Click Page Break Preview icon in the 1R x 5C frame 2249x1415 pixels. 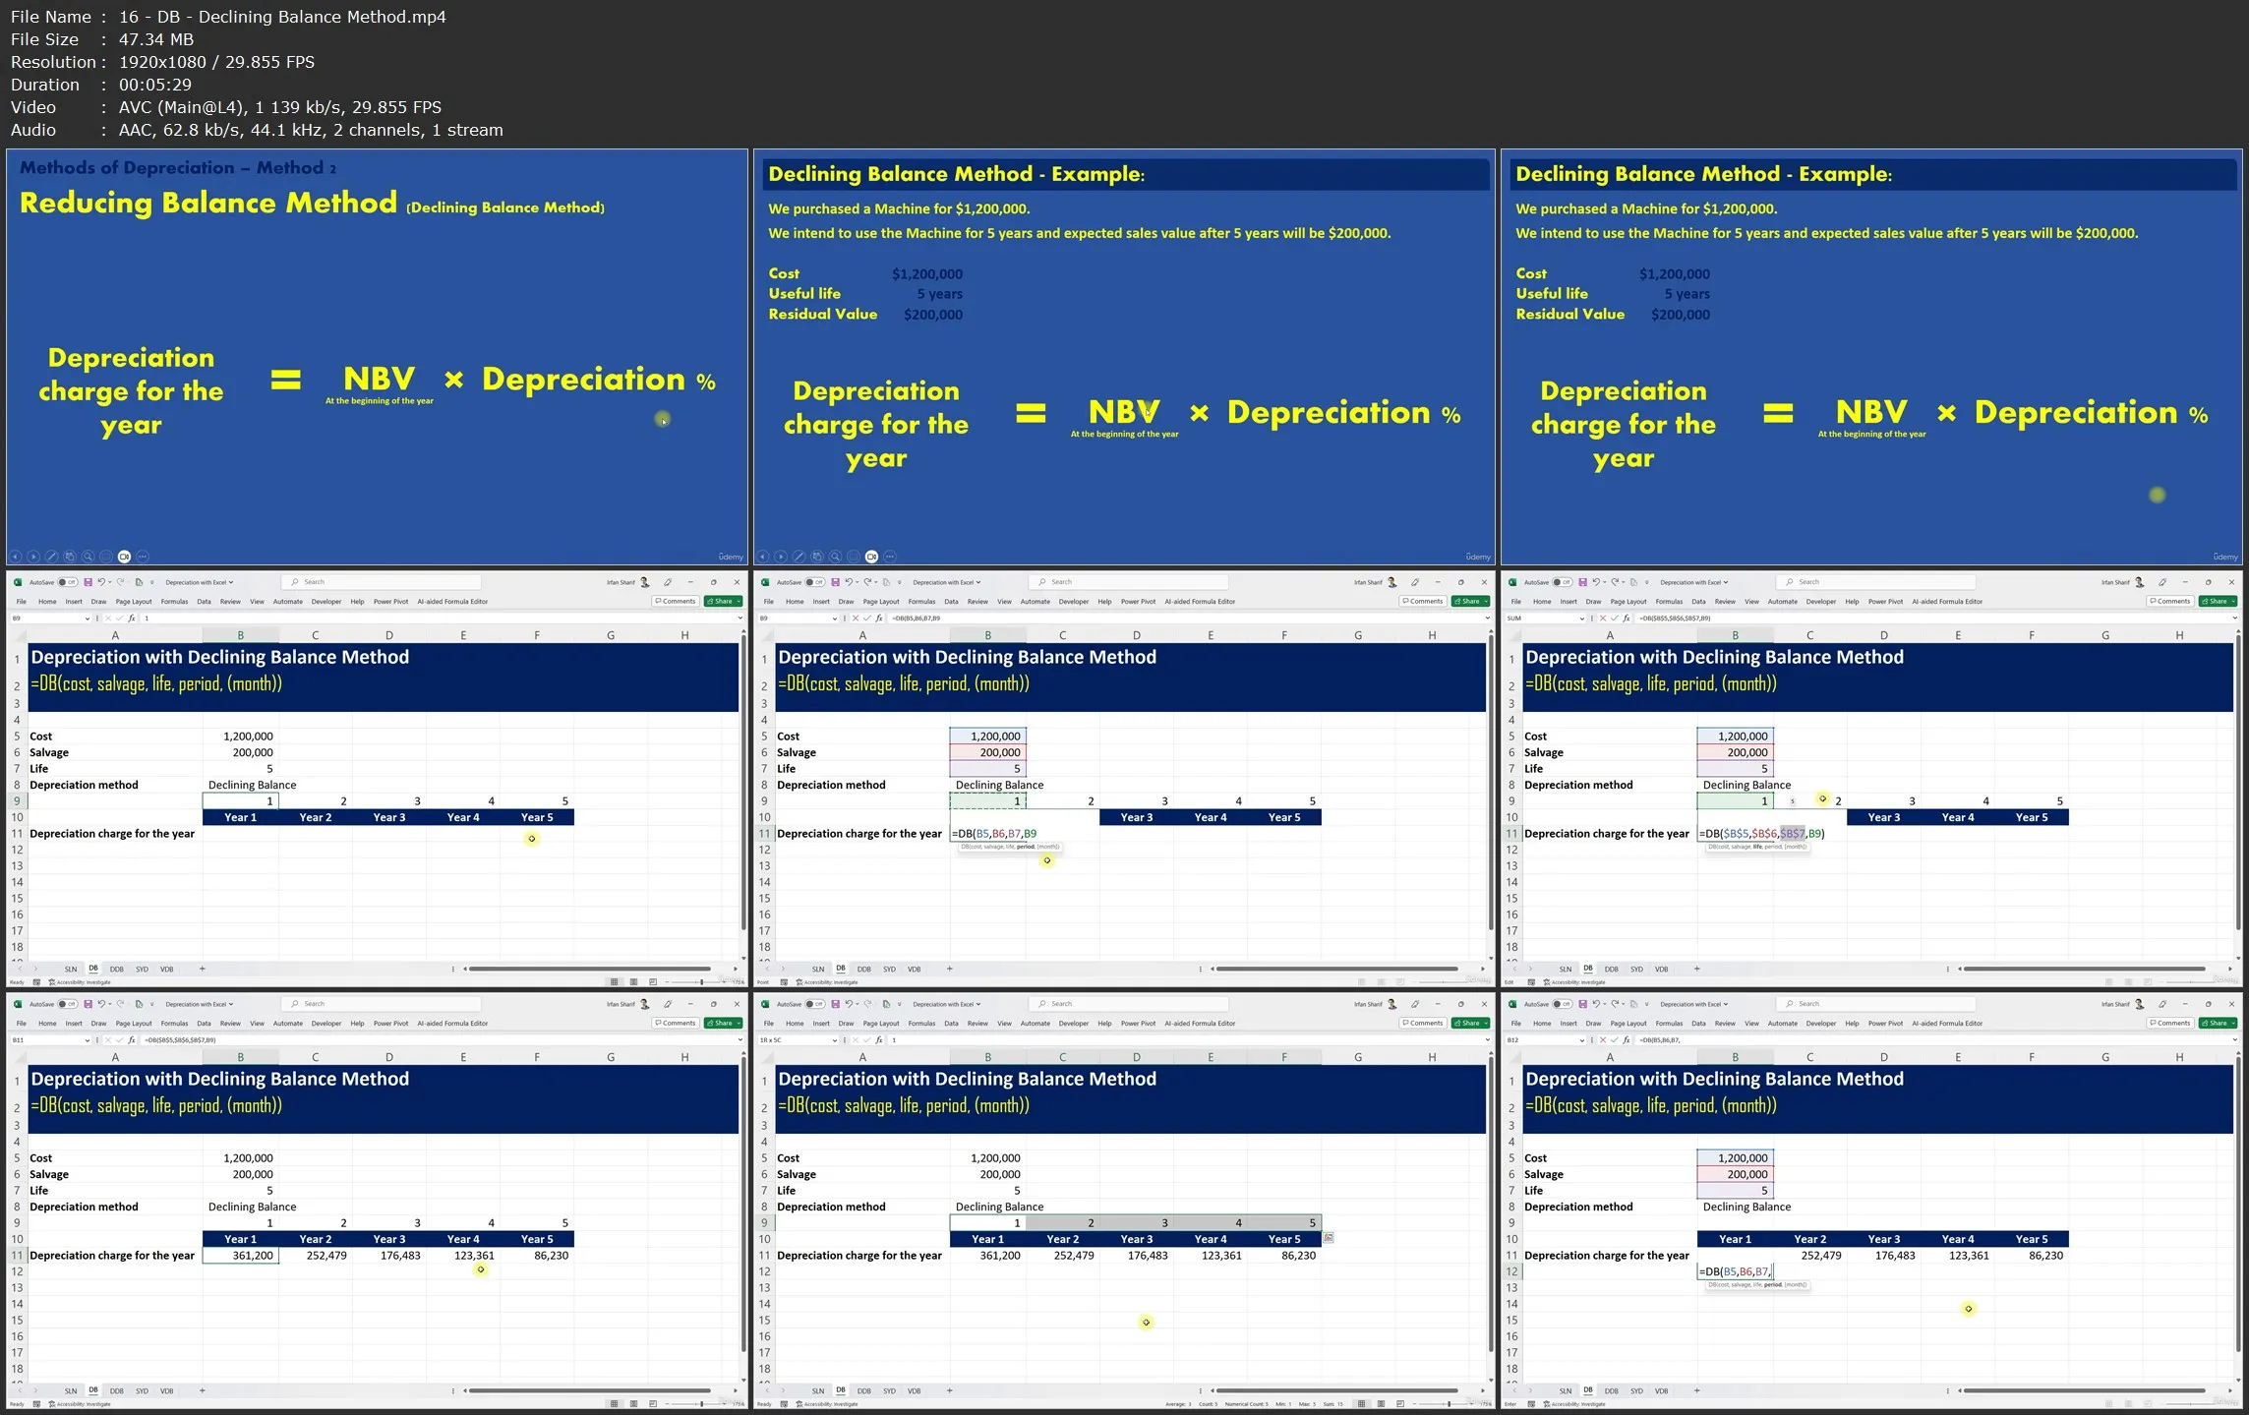(x=1400, y=1403)
